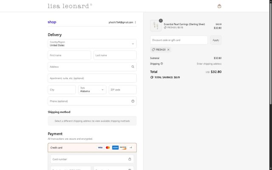The width and height of the screenshot is (272, 170).
Task: Click the Shop Pay logo
Action: click(52, 22)
